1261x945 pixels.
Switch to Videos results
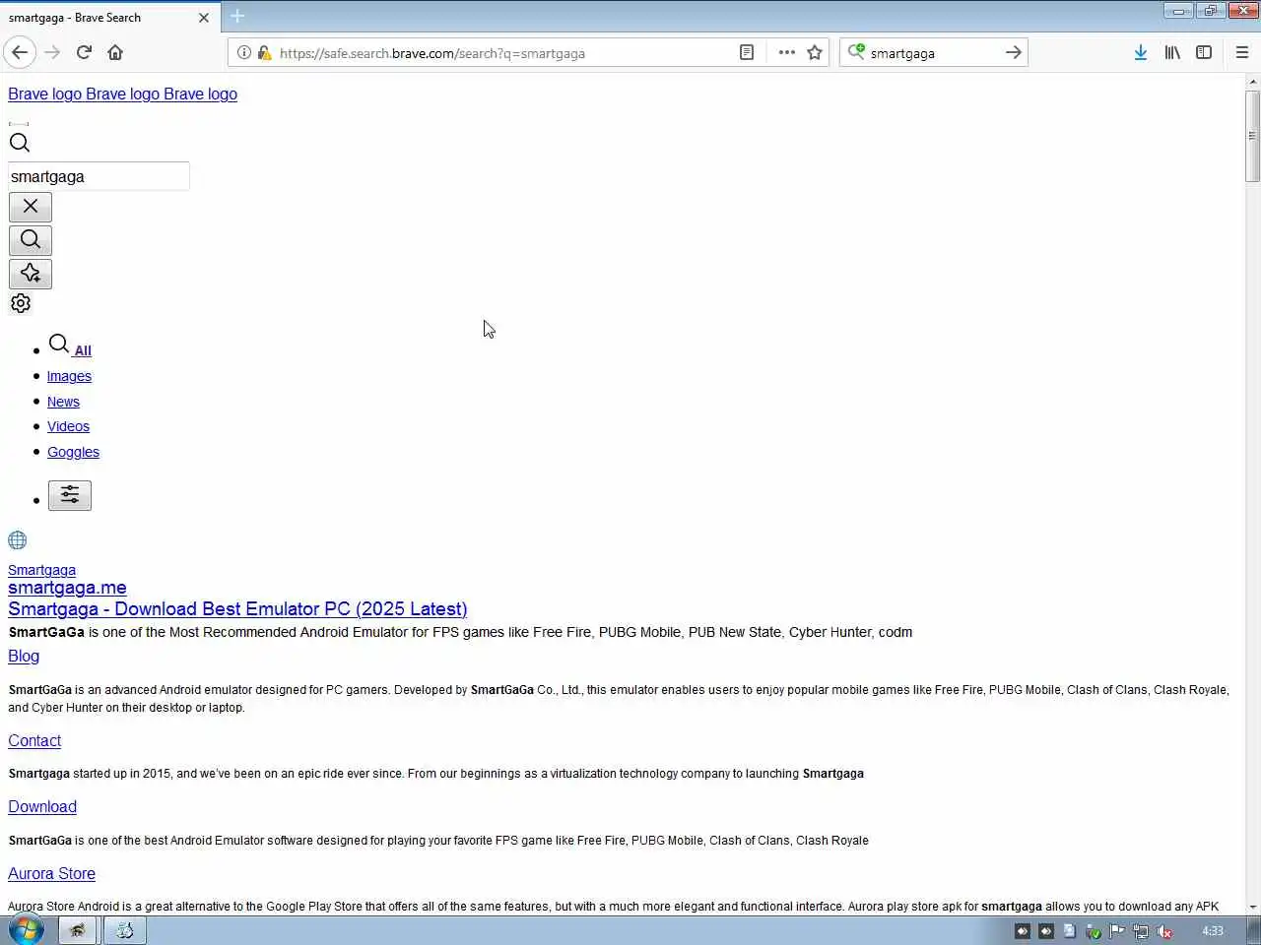coord(68,426)
